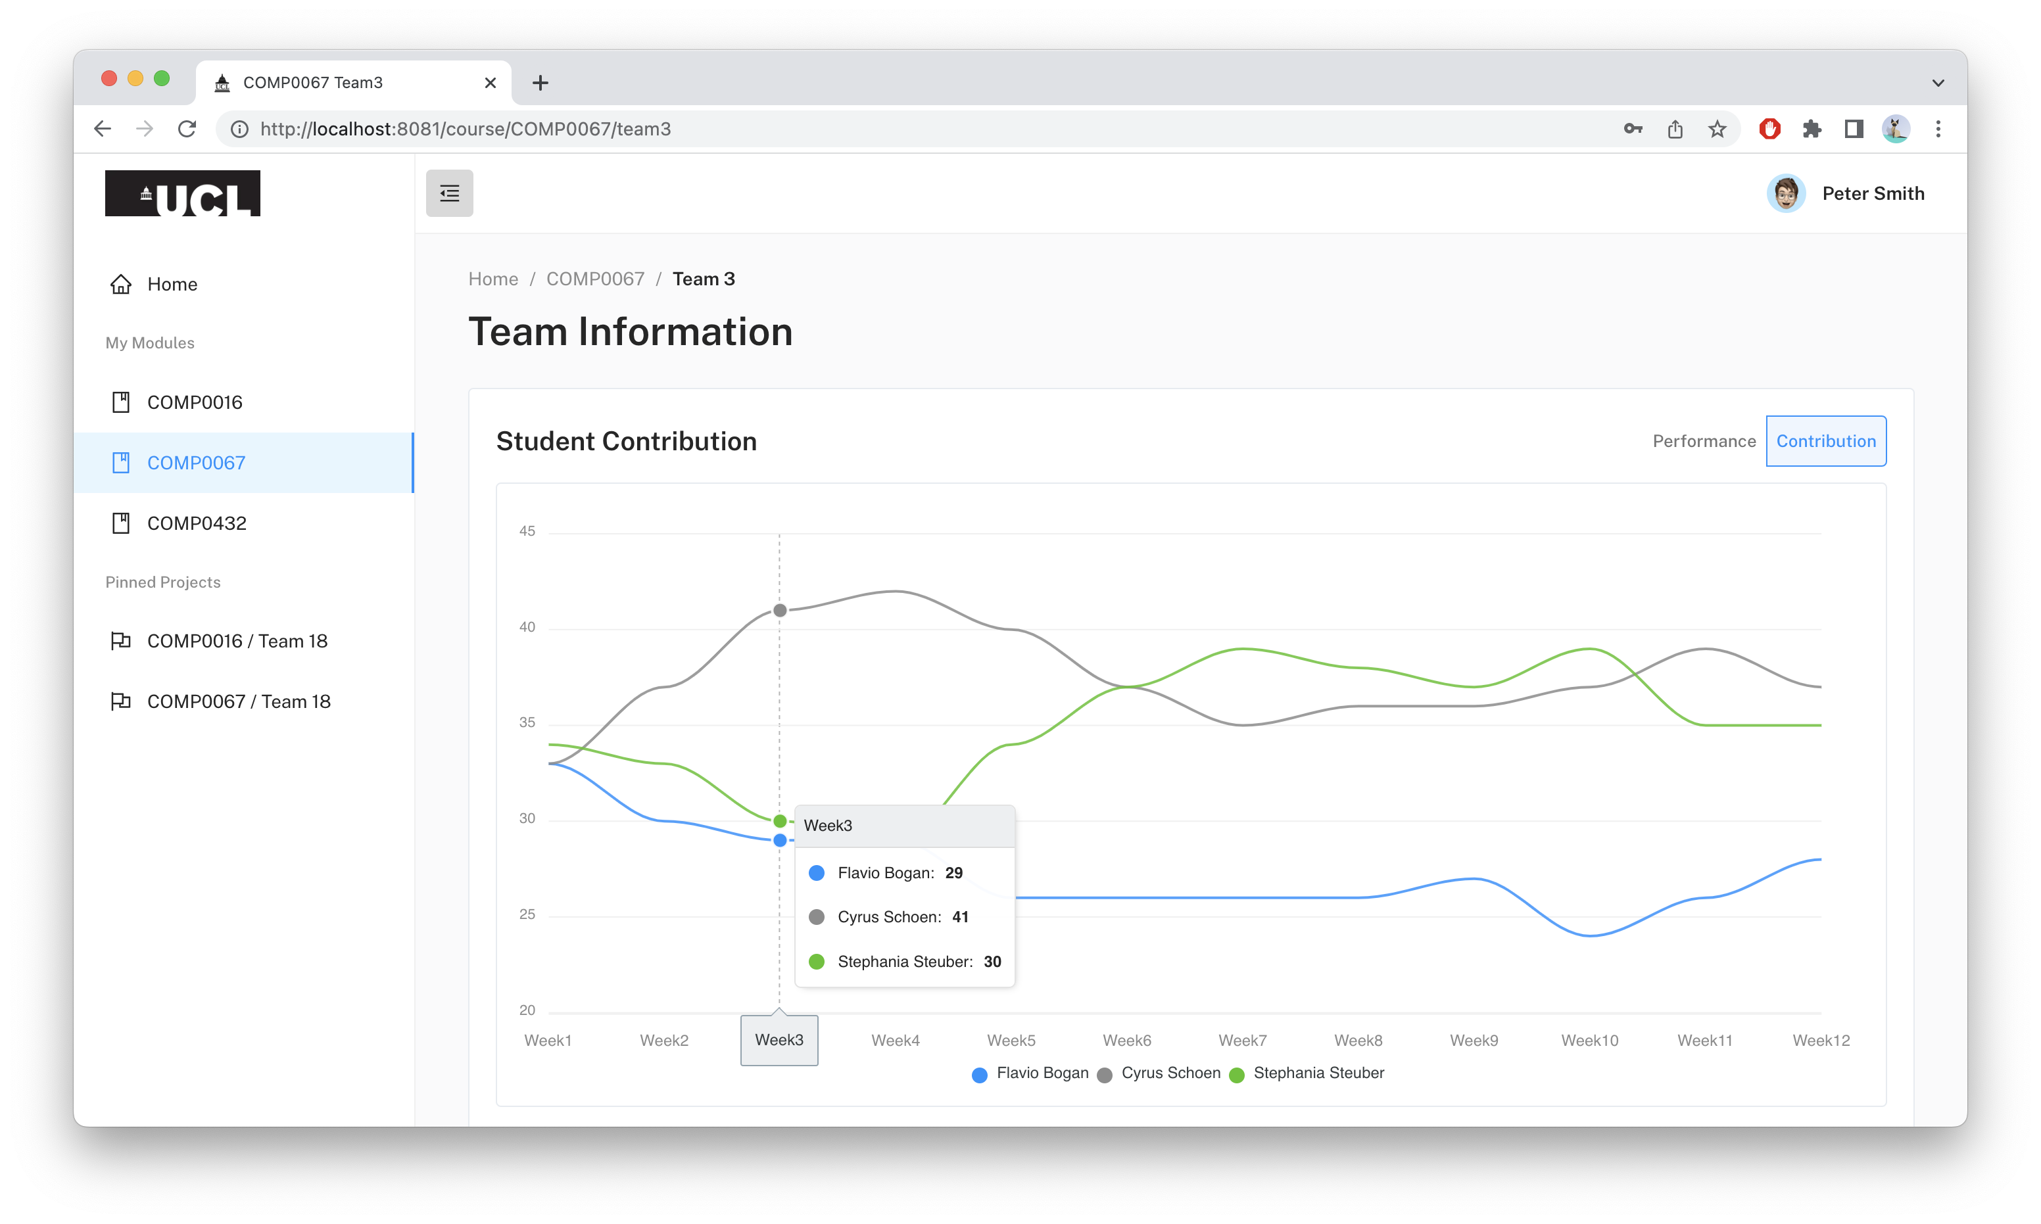2041x1224 pixels.
Task: Select Contribution view toggle
Action: coord(1826,441)
